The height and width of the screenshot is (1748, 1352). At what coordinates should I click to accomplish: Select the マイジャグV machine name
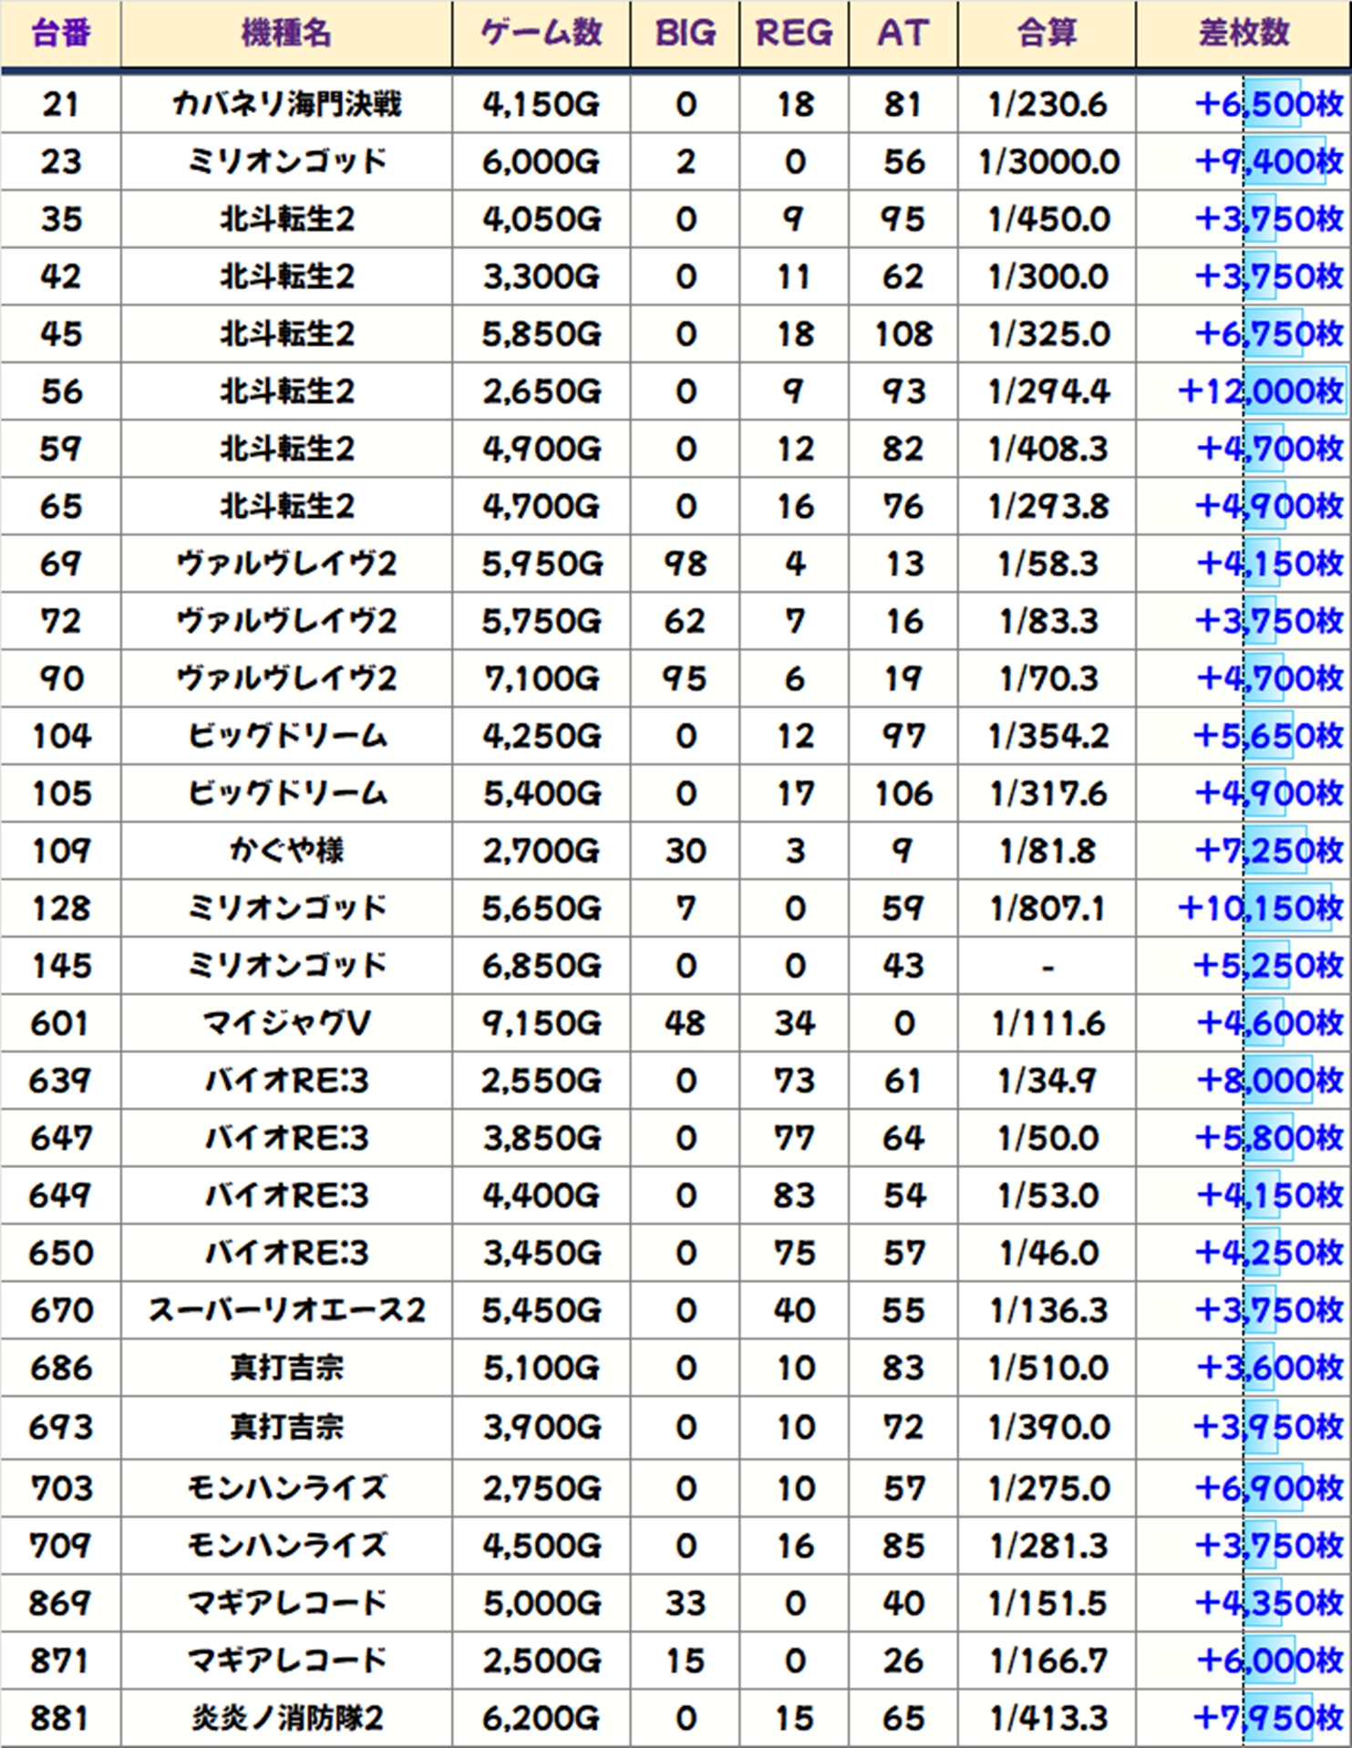pyautogui.click(x=286, y=1024)
